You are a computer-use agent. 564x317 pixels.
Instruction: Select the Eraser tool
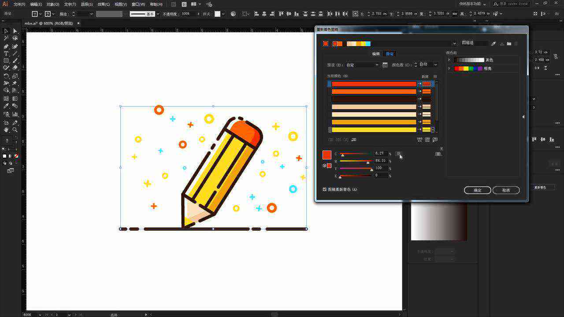(x=15, y=68)
